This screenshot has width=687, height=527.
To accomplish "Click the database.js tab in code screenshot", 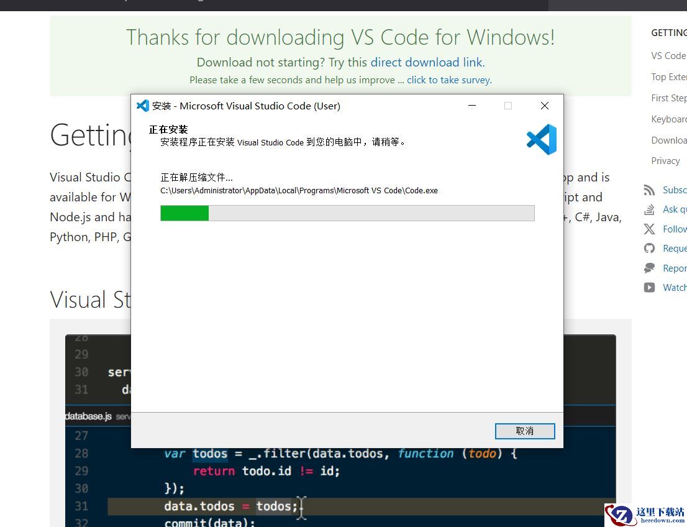I will coord(88,416).
